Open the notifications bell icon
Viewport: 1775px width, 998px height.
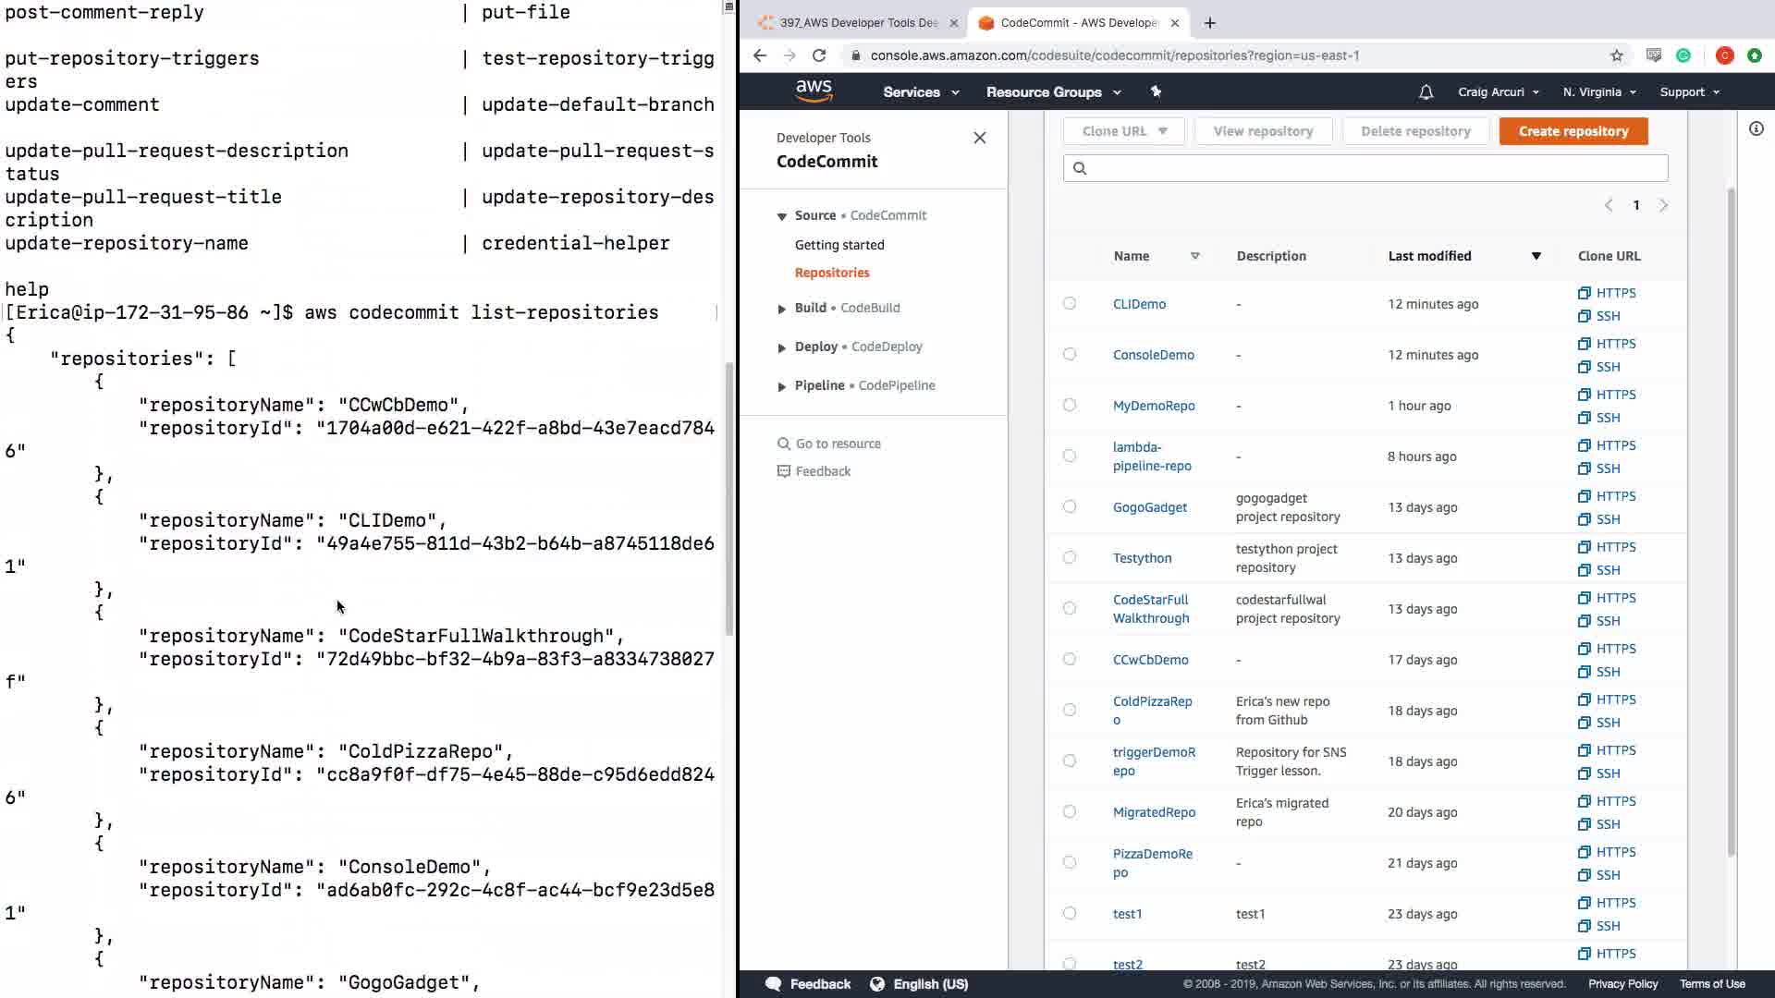[x=1426, y=91]
